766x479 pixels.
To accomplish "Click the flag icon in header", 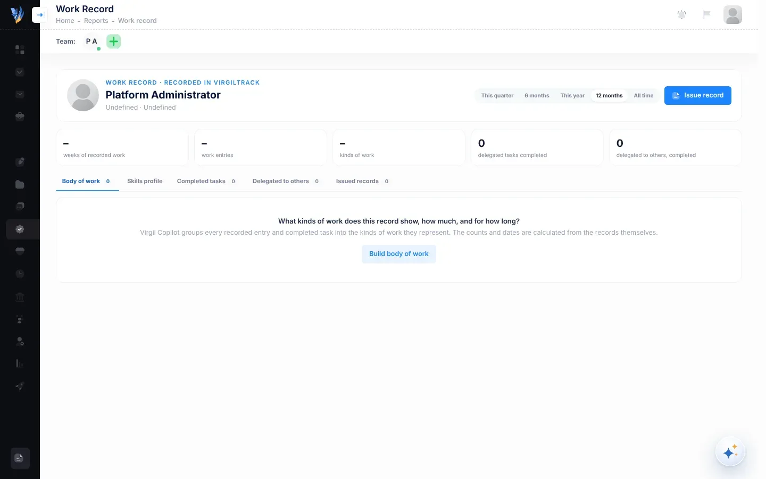I will (706, 15).
